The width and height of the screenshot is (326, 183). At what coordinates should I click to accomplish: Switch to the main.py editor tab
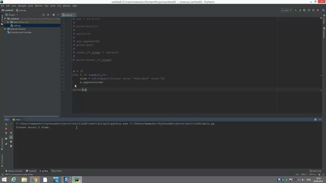69,15
